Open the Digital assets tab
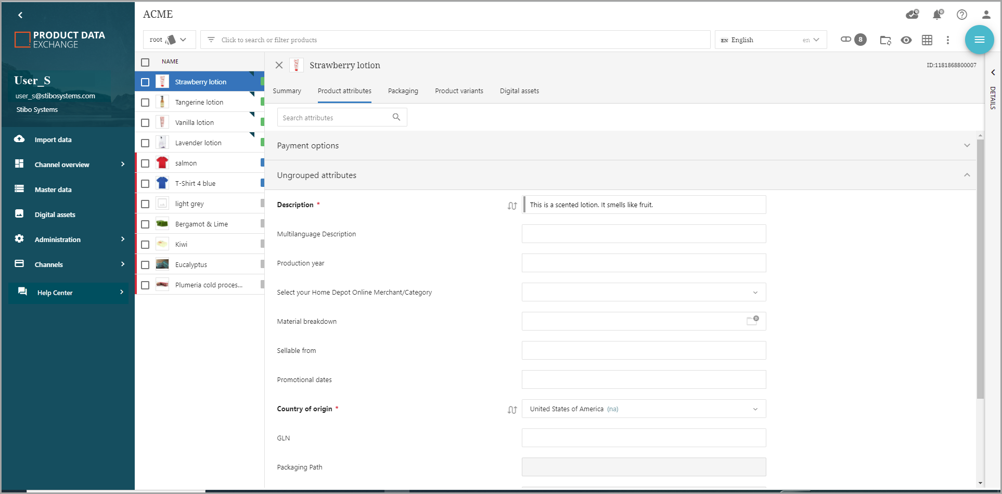This screenshot has width=1002, height=494. click(x=519, y=91)
